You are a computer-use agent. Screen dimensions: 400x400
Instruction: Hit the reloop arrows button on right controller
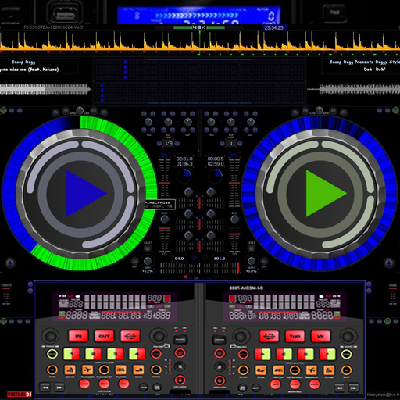269,336
